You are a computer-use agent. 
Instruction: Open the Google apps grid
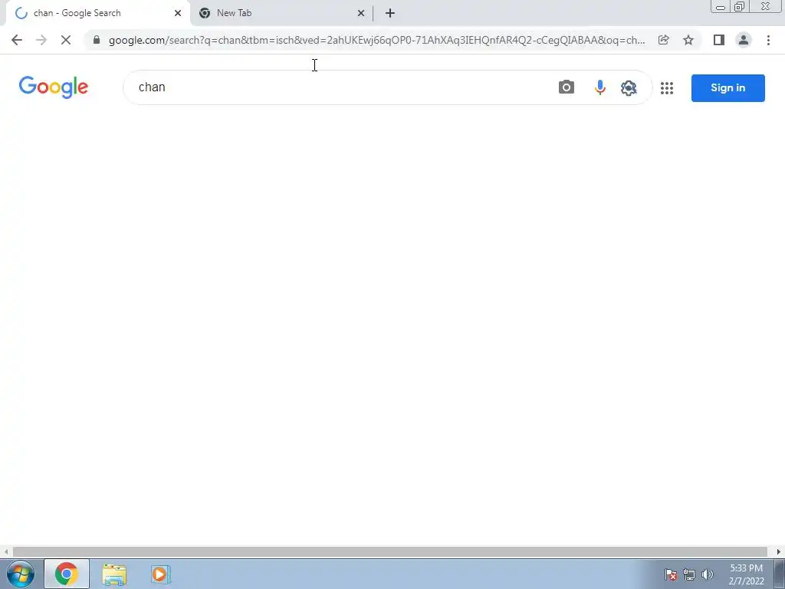click(x=667, y=88)
